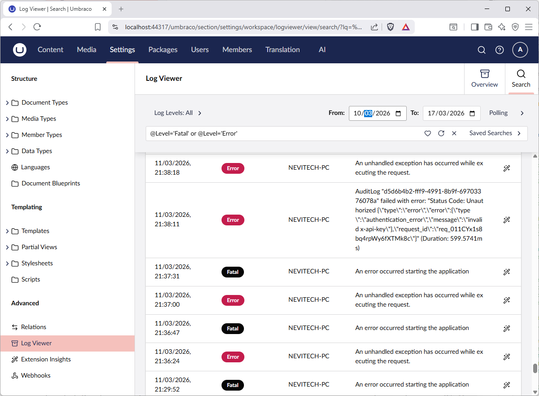539x396 pixels.
Task: Open global search using the magnifier icon
Action: [x=482, y=50]
